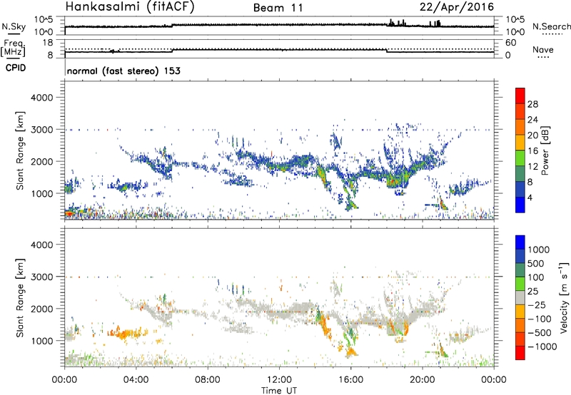Click the '04:00' time tick label

pyautogui.click(x=136, y=380)
